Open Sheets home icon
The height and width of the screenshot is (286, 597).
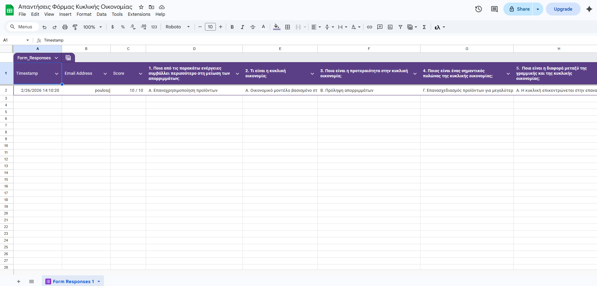(10, 10)
